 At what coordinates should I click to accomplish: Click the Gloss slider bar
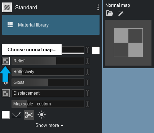tap(48, 82)
